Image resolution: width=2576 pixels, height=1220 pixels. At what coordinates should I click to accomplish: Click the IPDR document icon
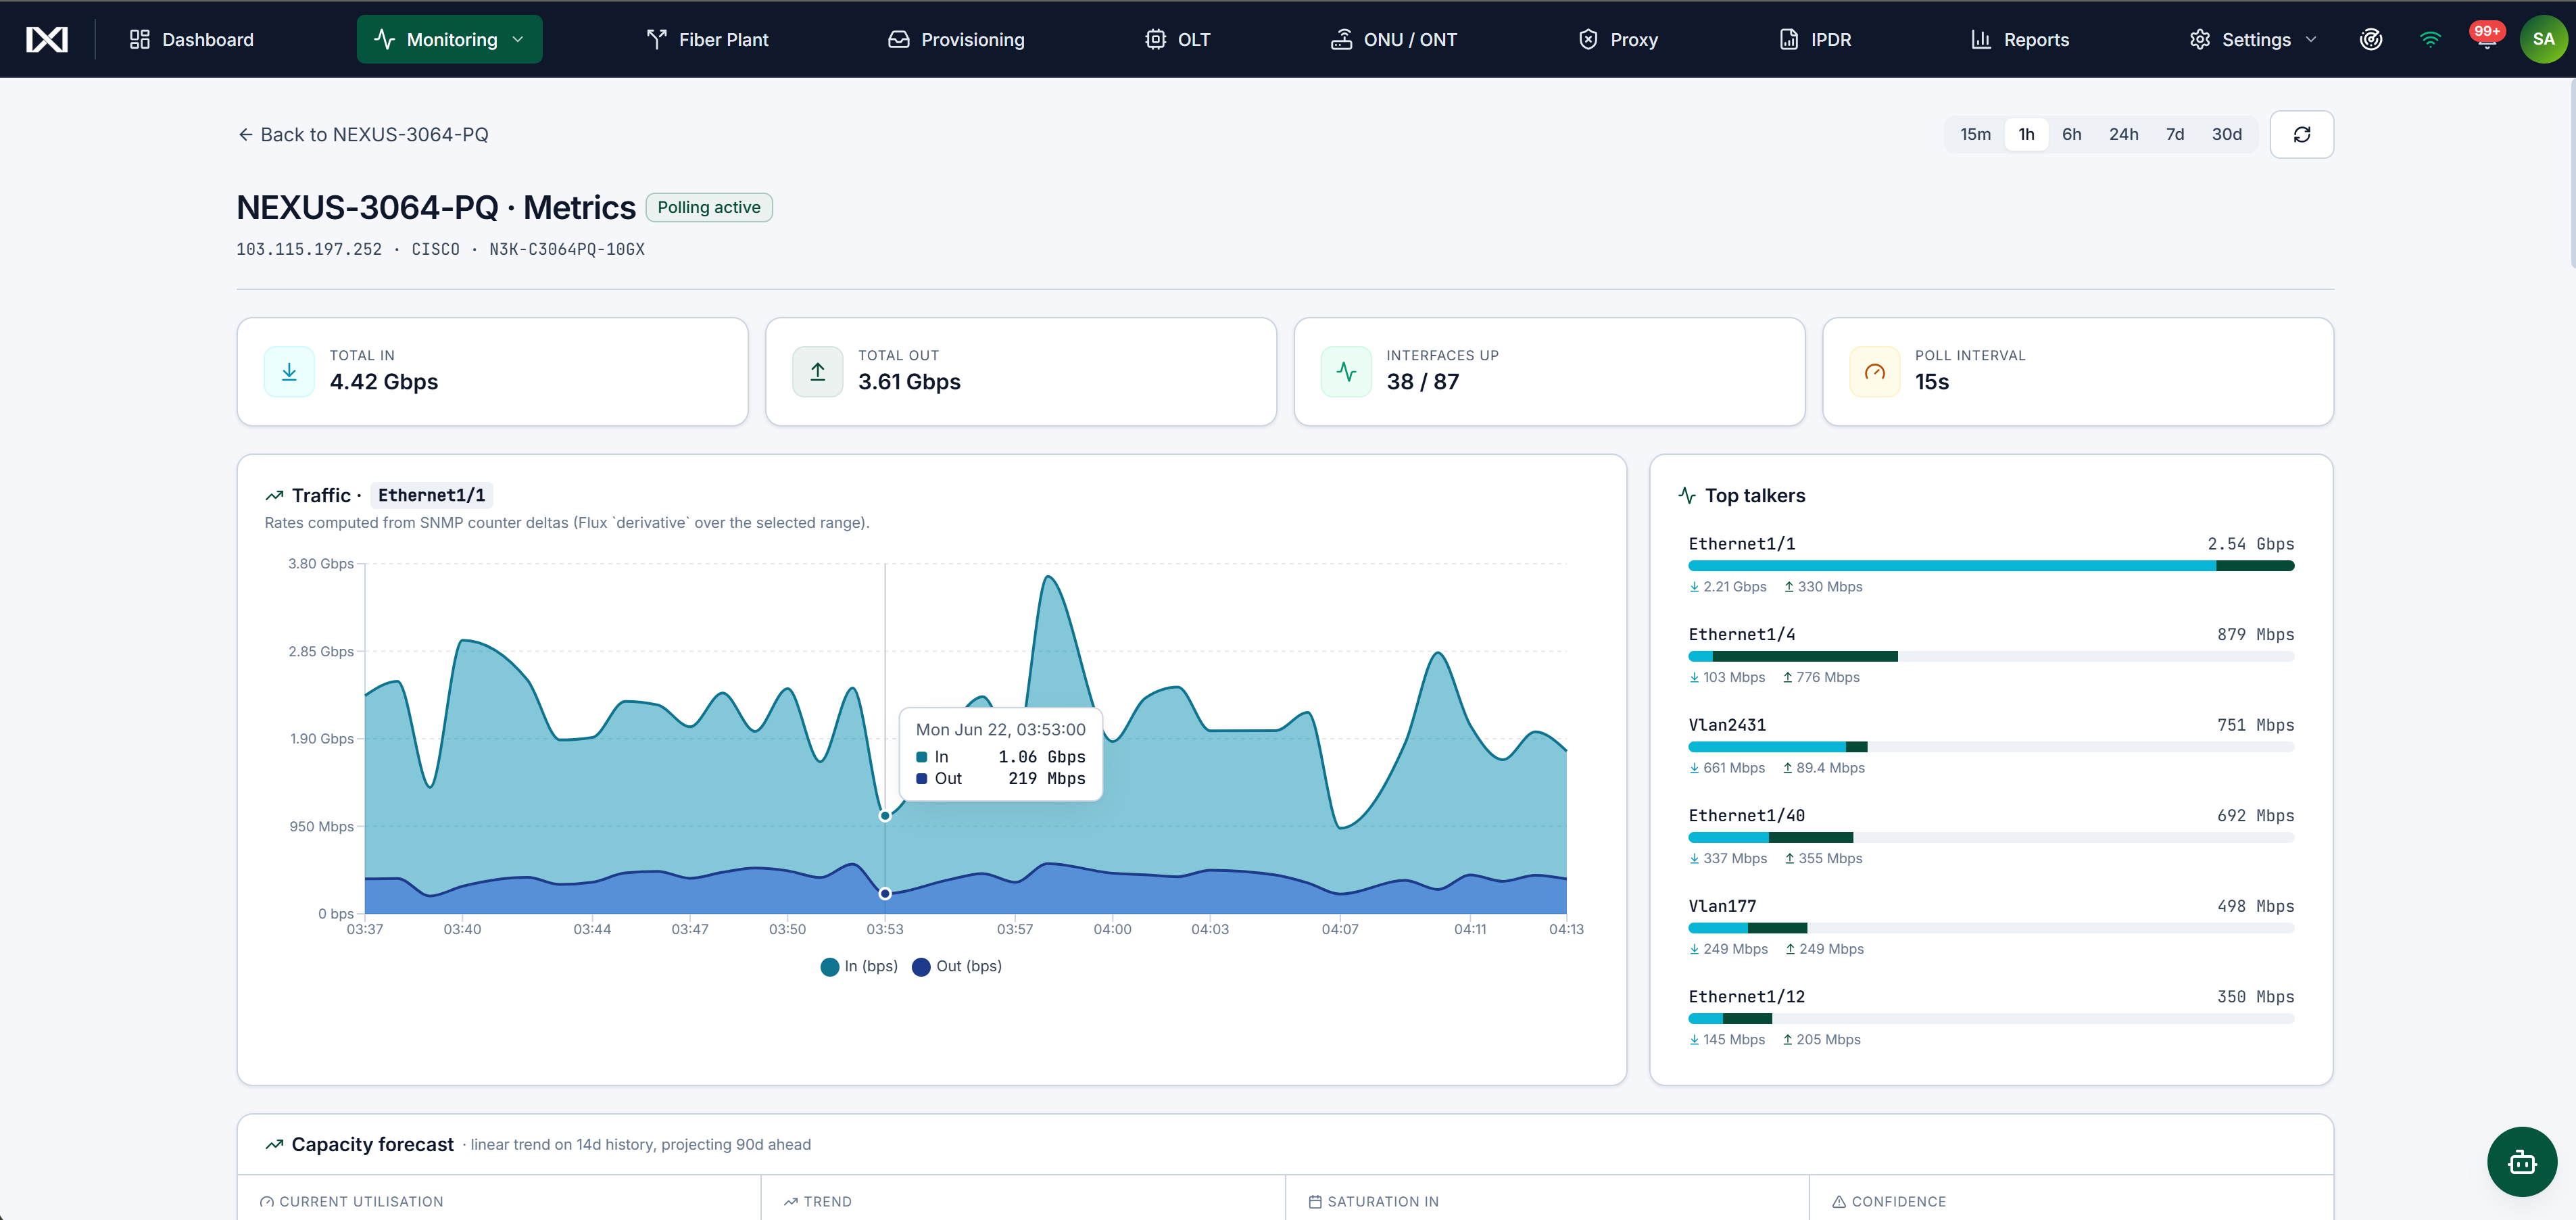coord(1789,39)
